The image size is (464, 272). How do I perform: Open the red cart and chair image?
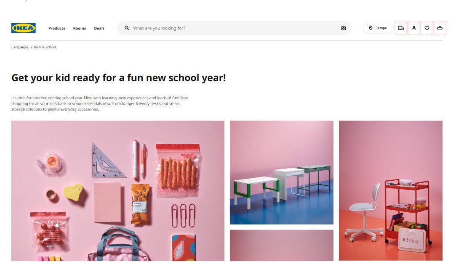click(x=391, y=190)
